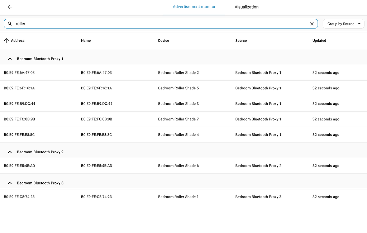
Task: Click Bedroom Roller Shade 6 device cell
Action: (178, 166)
